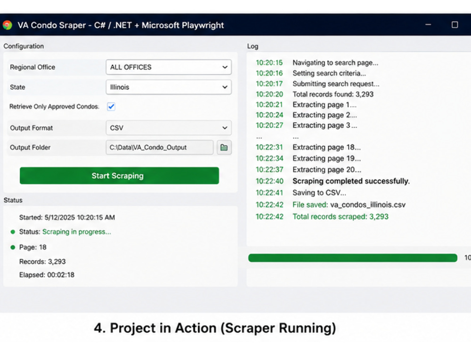Minimize the VA Condo Sraper window
The height and width of the screenshot is (352, 471).
click(428, 24)
